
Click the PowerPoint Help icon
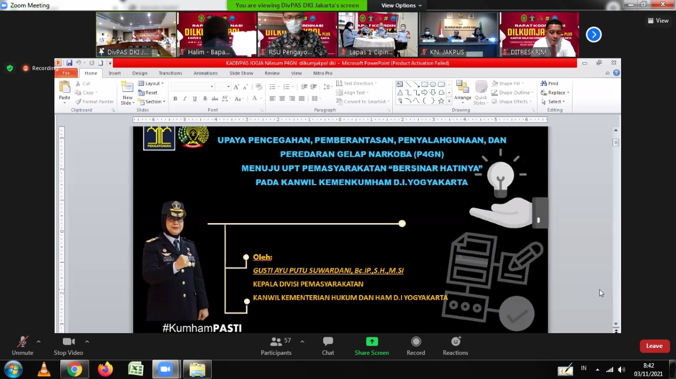[616, 73]
